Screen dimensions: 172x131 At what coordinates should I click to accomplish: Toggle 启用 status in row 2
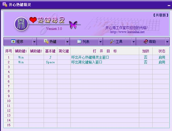162,62
